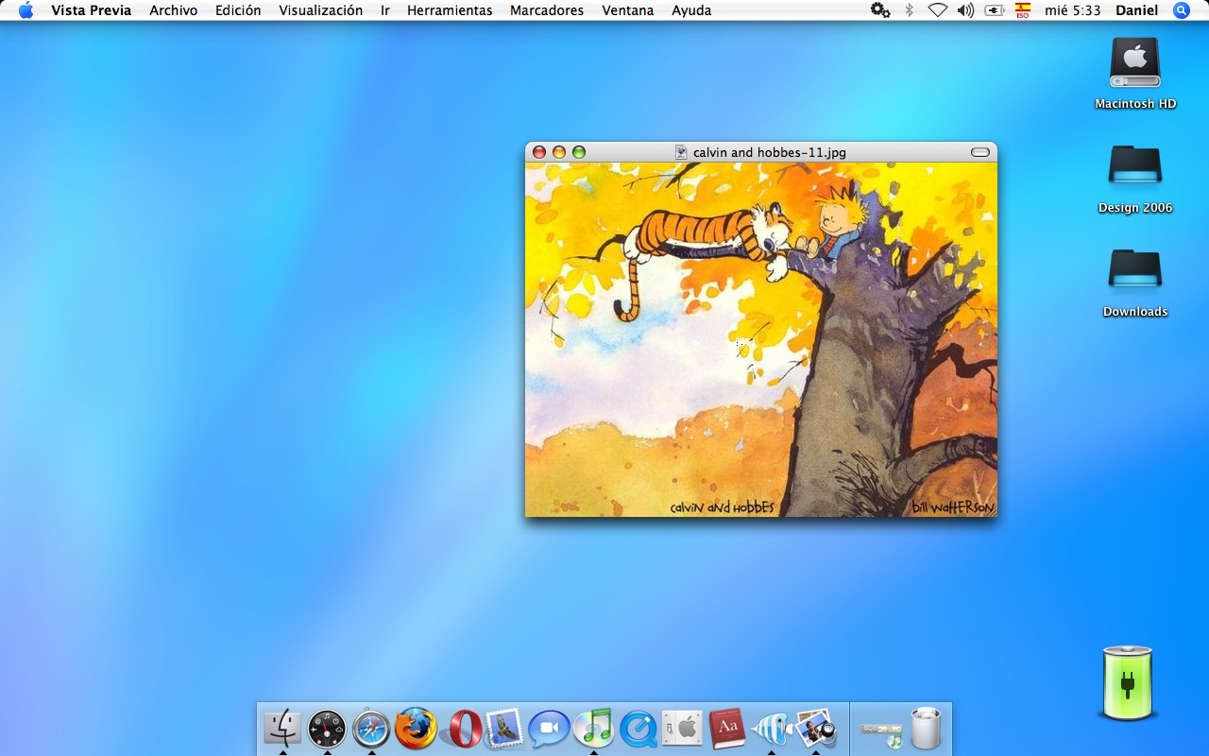The width and height of the screenshot is (1209, 756).
Task: Open the Edición menu
Action: 238,10
